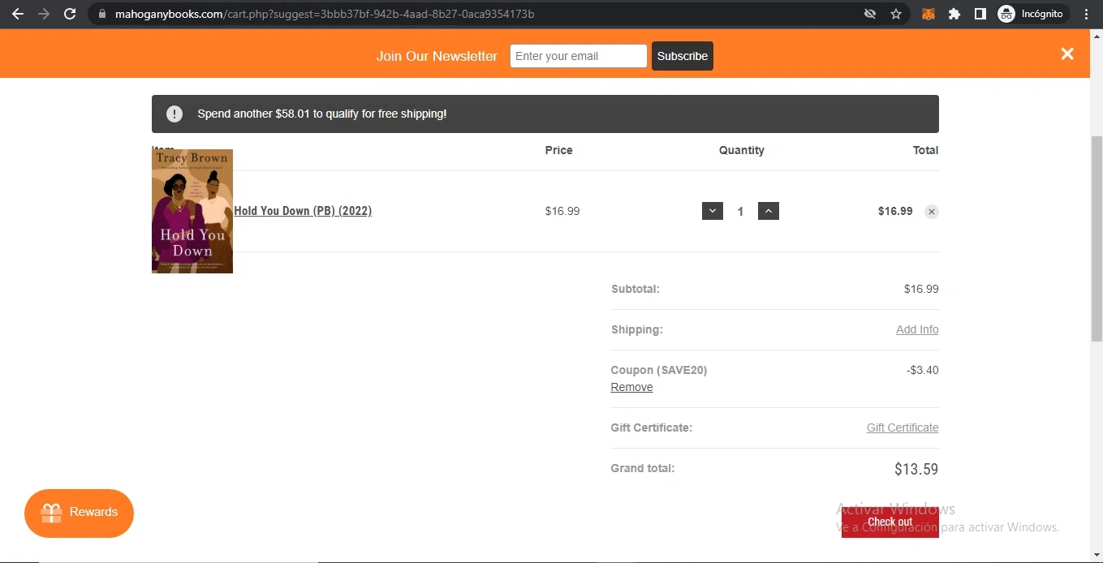Click the Join Our Newsletter text
The image size is (1103, 563).
[x=437, y=56]
